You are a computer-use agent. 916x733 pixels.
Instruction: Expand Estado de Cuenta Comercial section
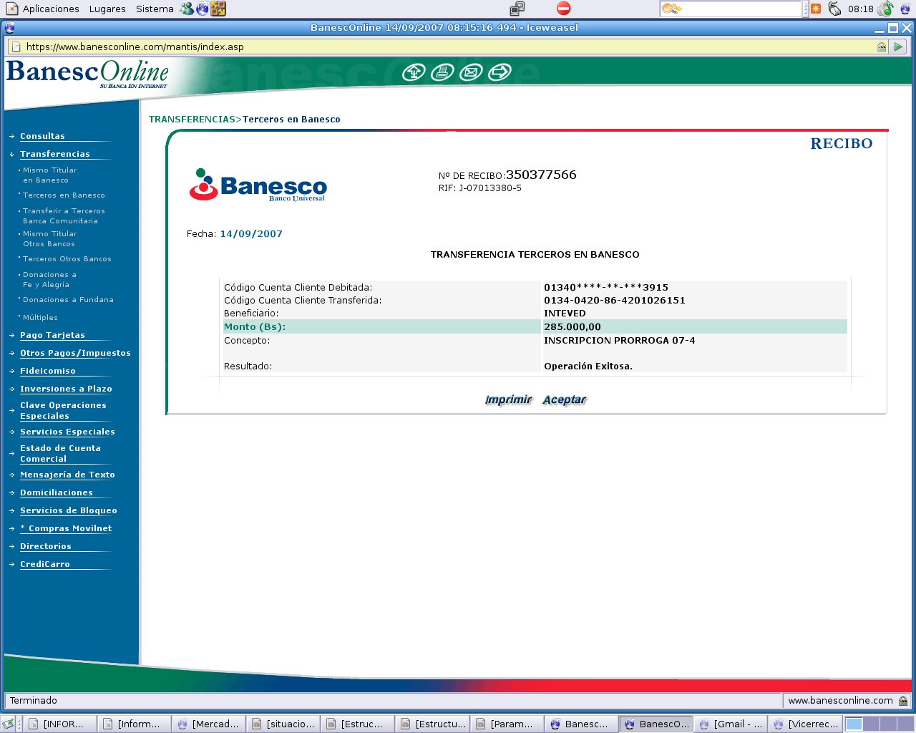[x=60, y=453]
